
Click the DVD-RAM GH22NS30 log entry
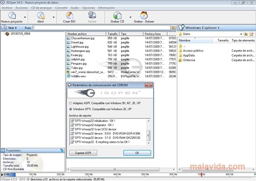click(x=105, y=138)
